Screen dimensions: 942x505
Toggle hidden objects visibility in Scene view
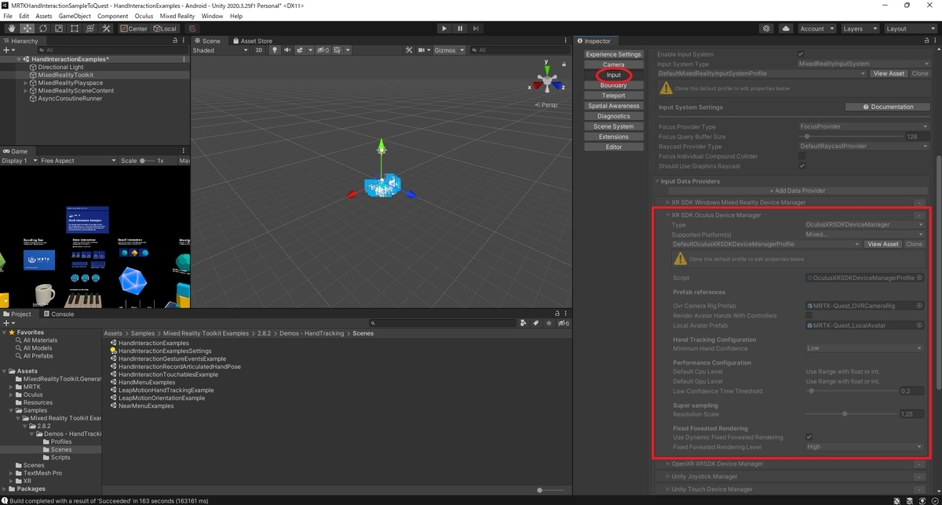tap(322, 50)
